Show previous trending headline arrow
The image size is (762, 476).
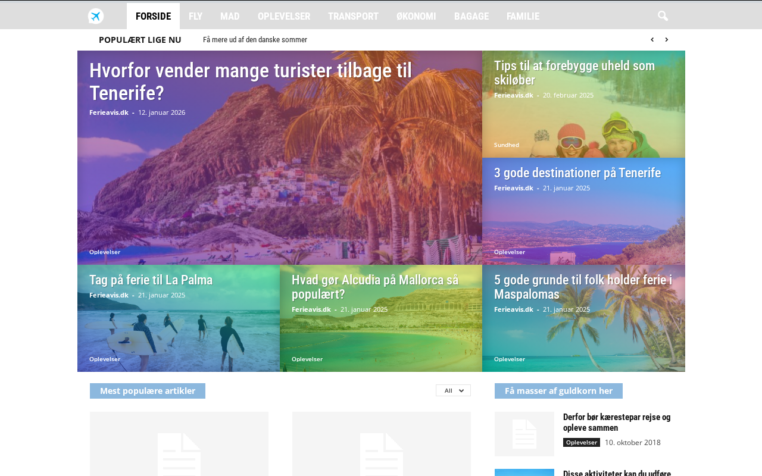tap(652, 40)
